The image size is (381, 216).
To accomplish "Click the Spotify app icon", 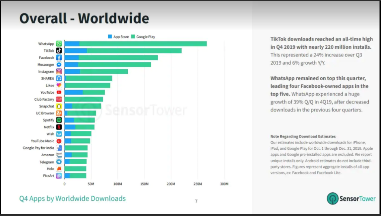I will tap(59, 120).
